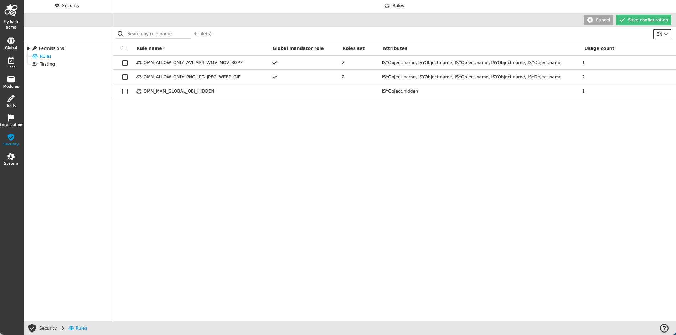The height and width of the screenshot is (335, 676).
Task: Click the scale icon of OMN_ALLOW_ONLY_AVI_MP4_WMV_MOV_3GPP
Action: click(x=139, y=63)
